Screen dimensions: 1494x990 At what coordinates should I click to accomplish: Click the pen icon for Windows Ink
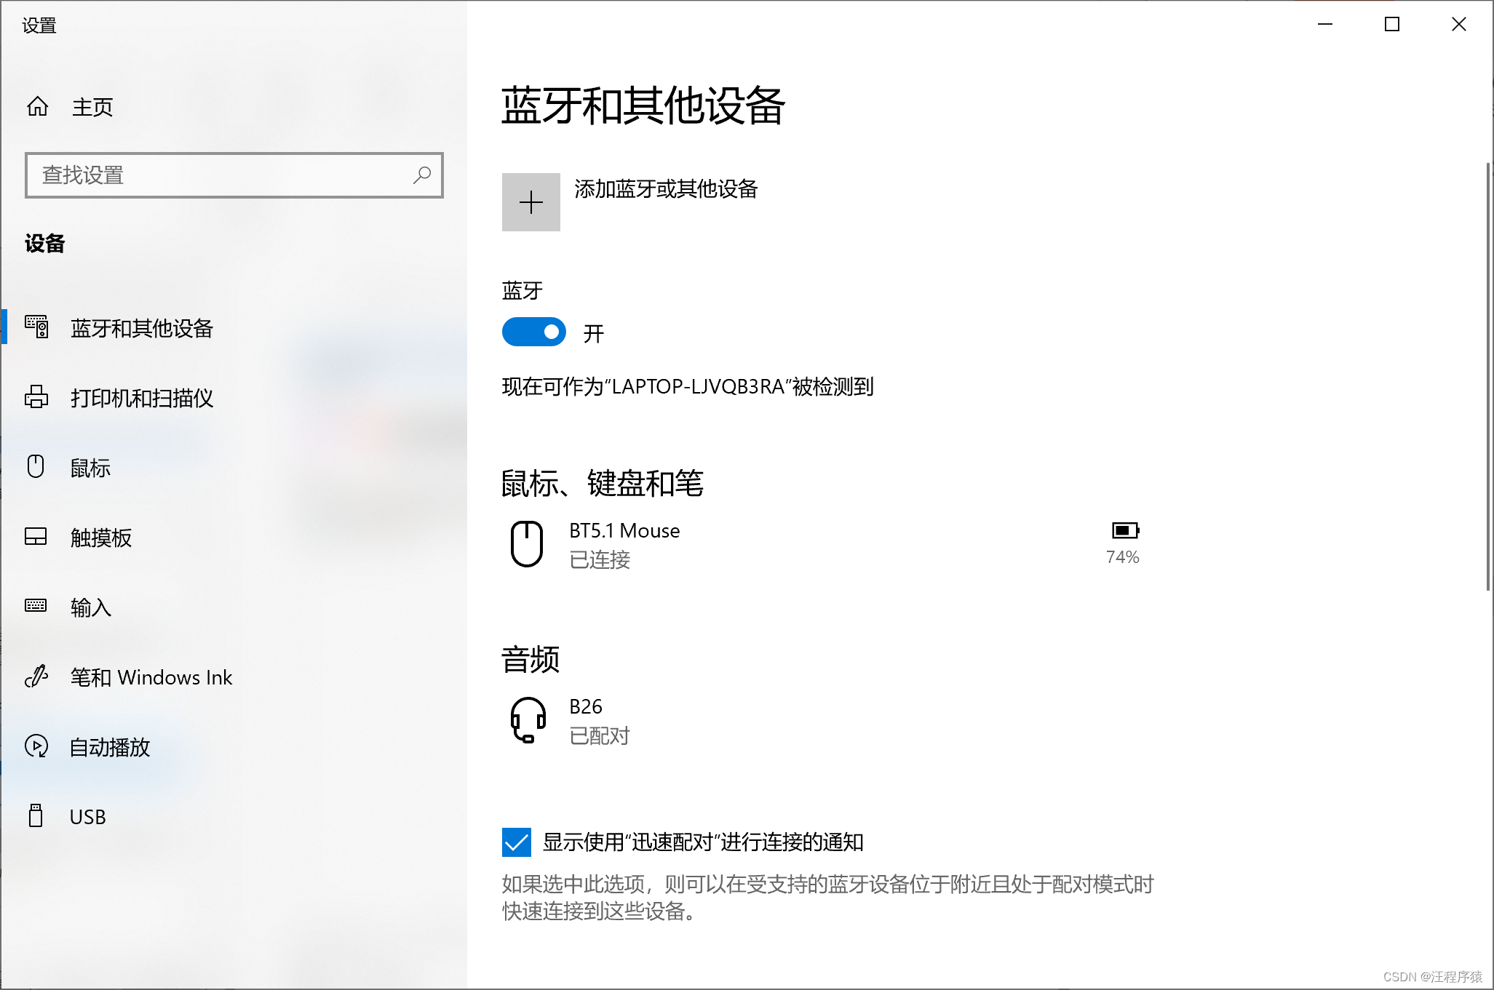tap(36, 676)
